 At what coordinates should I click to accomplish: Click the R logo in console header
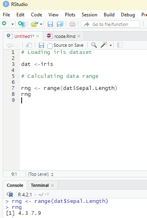[x=10, y=194]
